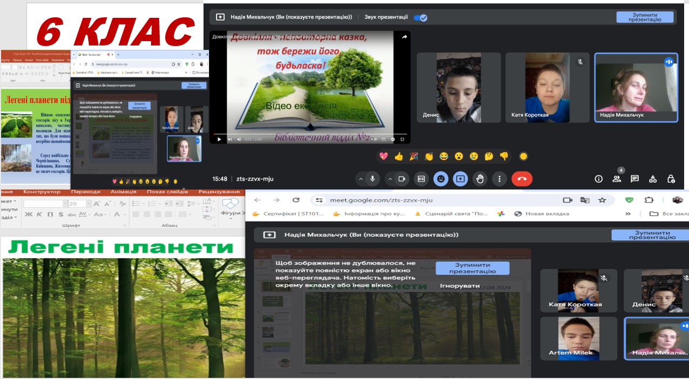Center-align text in PowerPoint Абзац group
This screenshot has height=379, width=689.
[148, 214]
